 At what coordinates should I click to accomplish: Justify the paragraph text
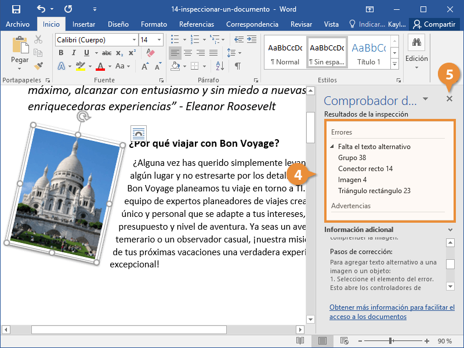[x=213, y=53]
